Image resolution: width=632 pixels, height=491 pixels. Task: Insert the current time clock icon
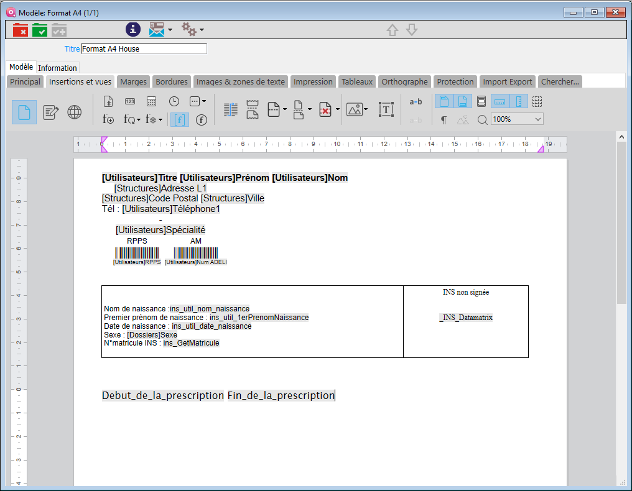(x=174, y=101)
